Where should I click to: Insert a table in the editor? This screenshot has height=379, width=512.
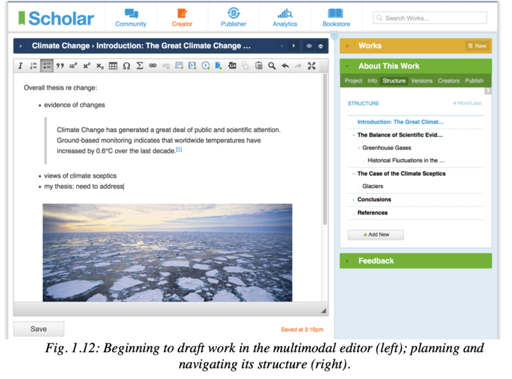(113, 66)
